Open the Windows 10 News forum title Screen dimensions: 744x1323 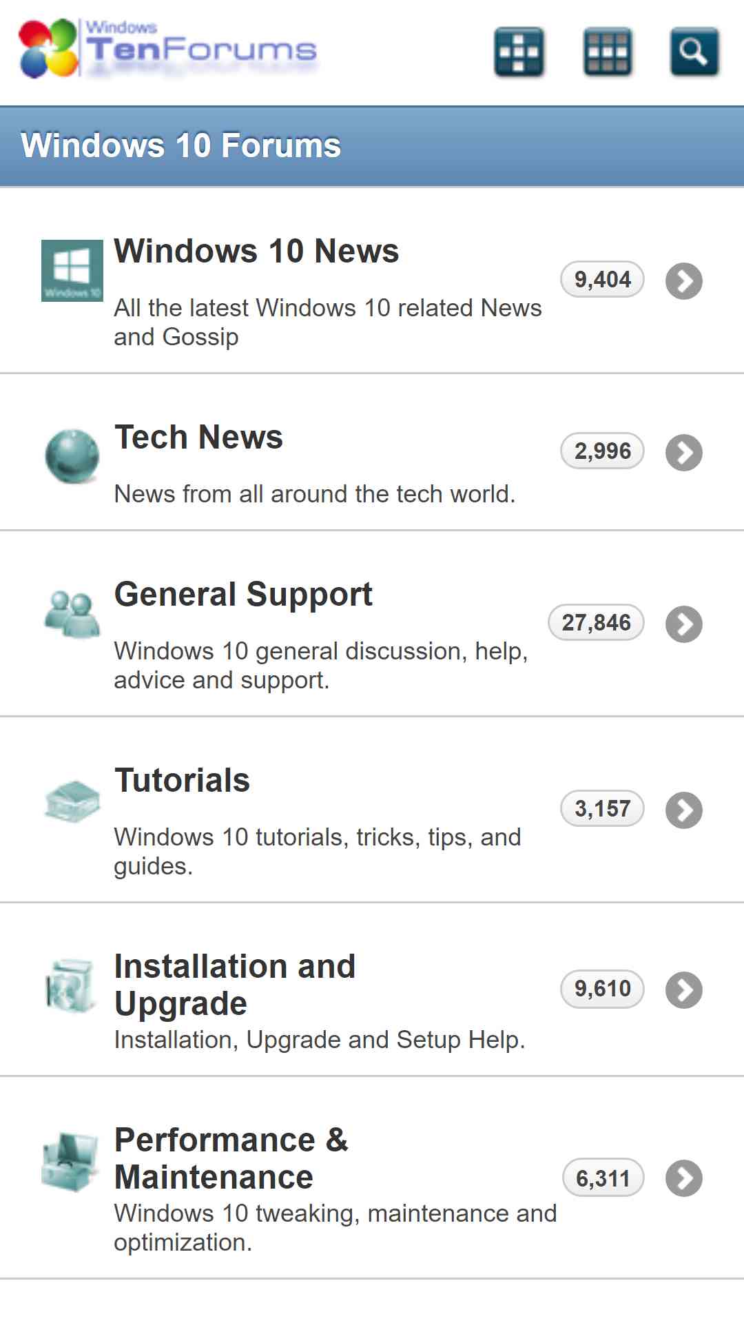pyautogui.click(x=256, y=251)
